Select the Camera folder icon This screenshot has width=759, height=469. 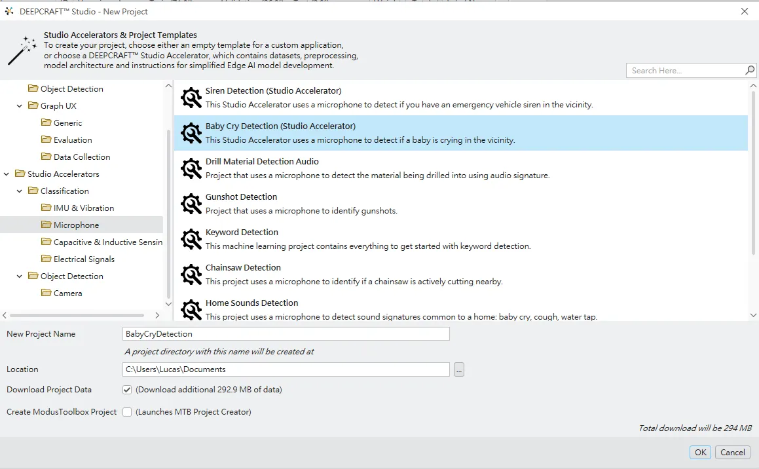point(46,293)
